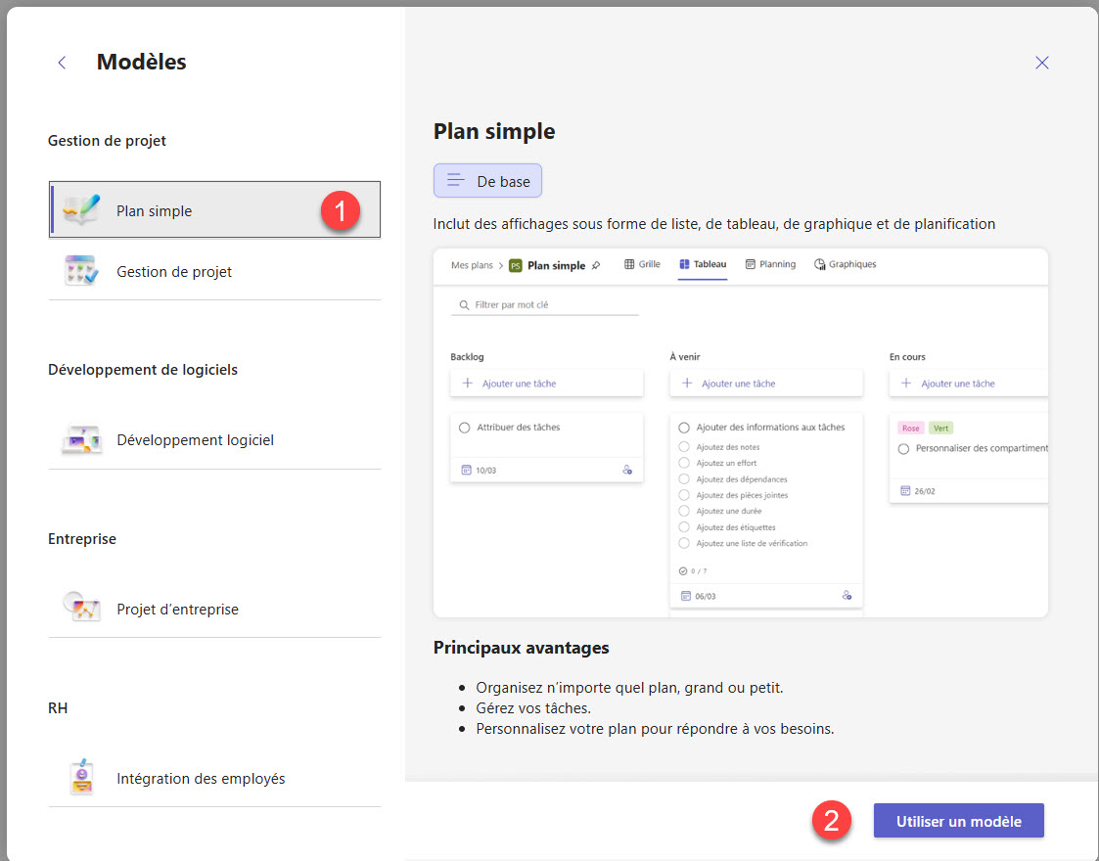Click the Filtrer par mot clé field
The width and height of the screenshot is (1099, 861).
click(544, 305)
